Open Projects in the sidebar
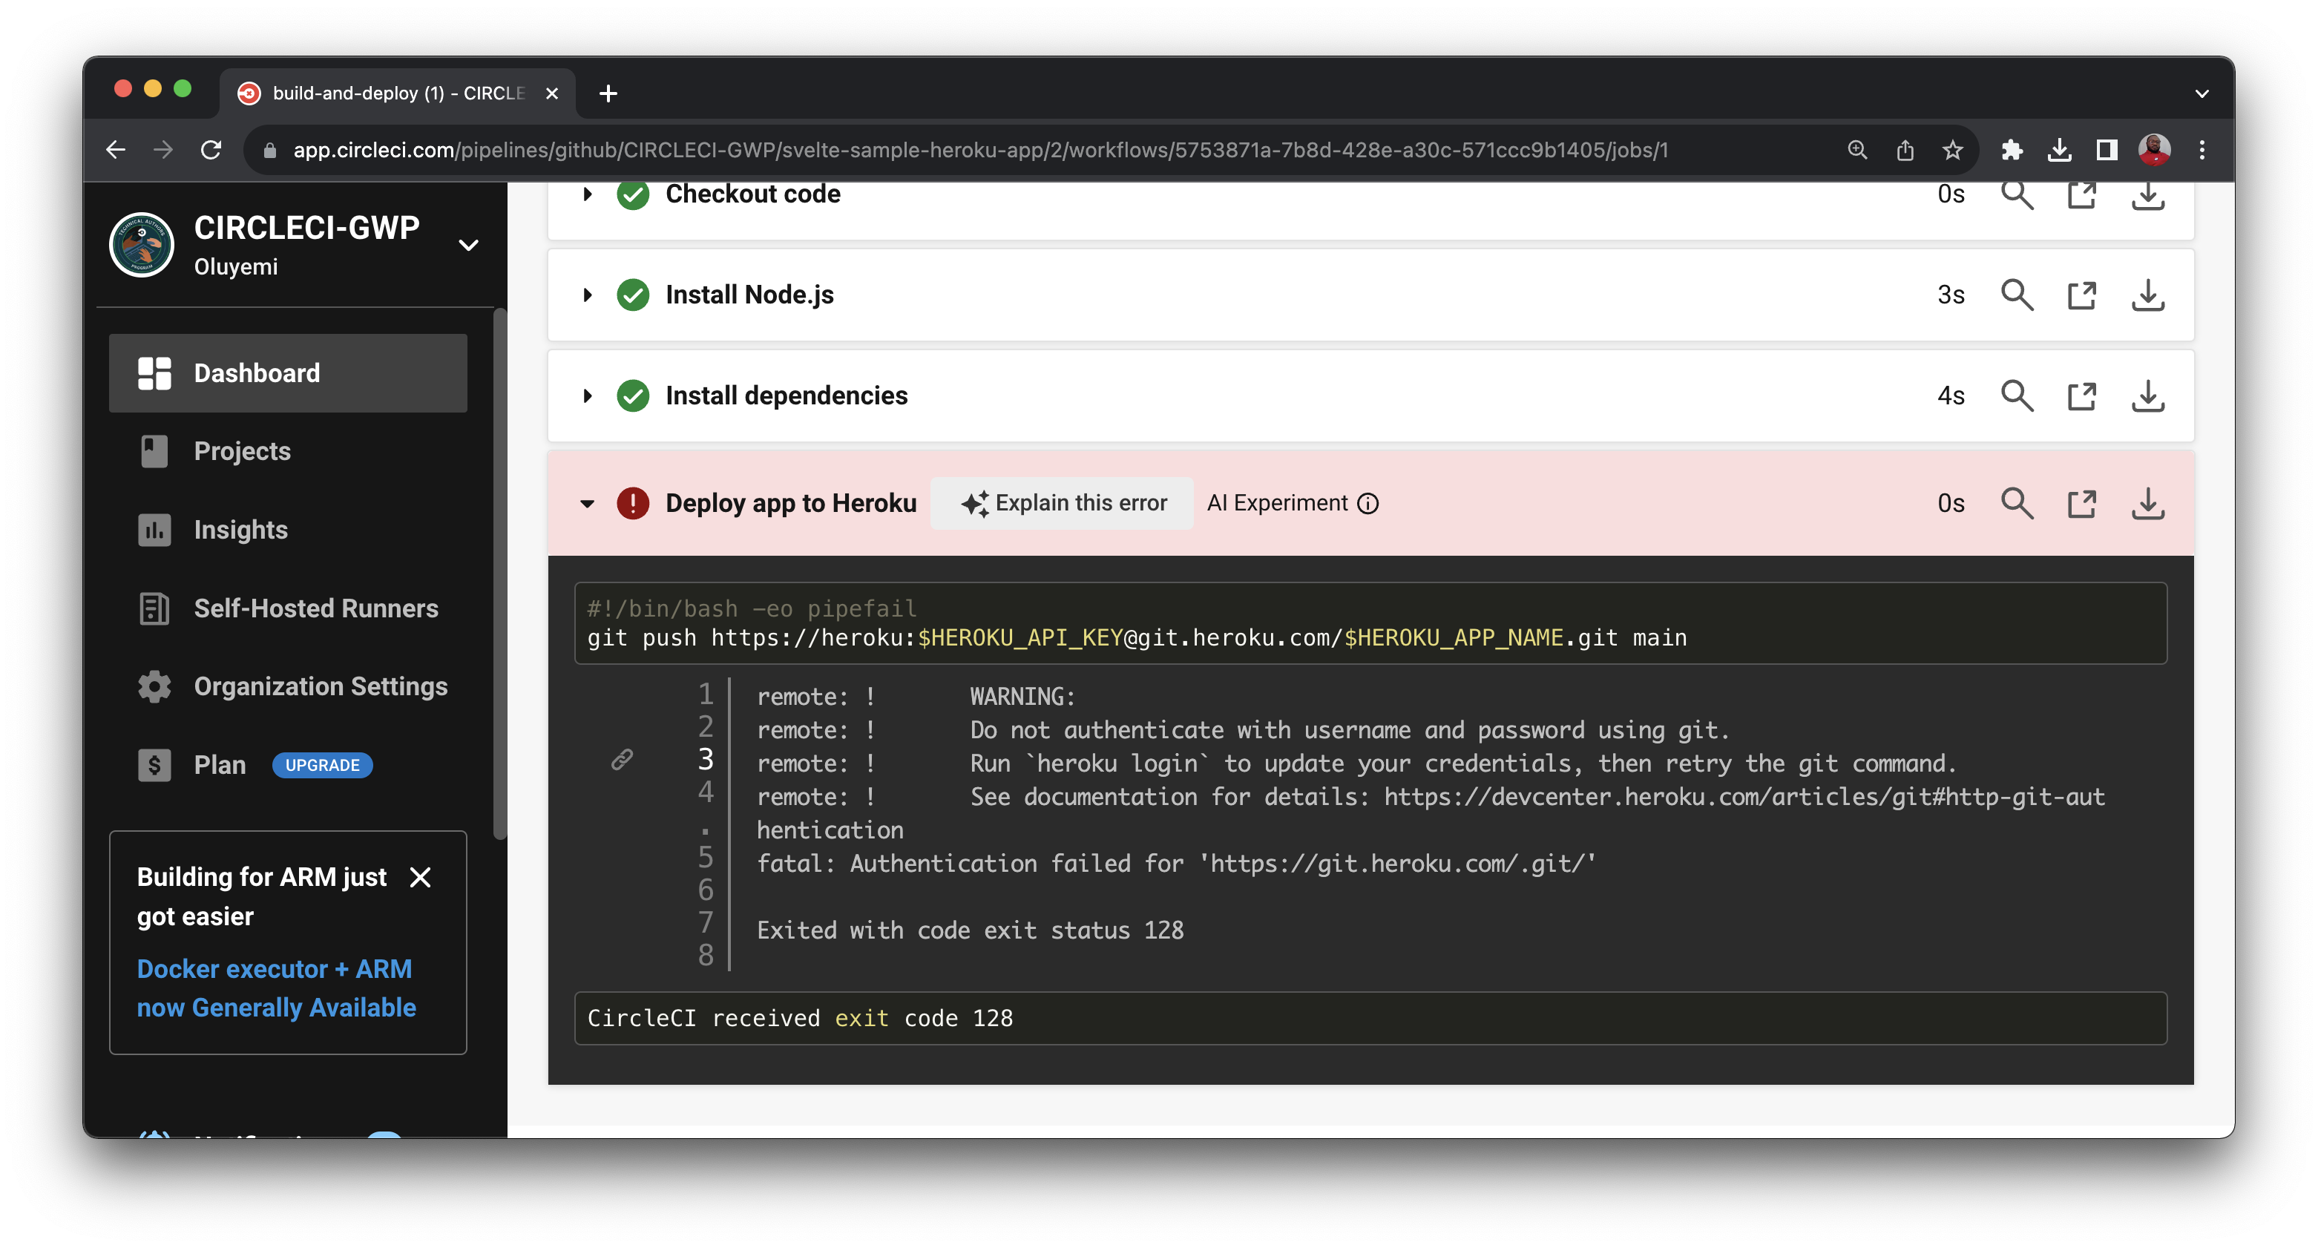Image resolution: width=2318 pixels, height=1248 pixels. tap(242, 452)
